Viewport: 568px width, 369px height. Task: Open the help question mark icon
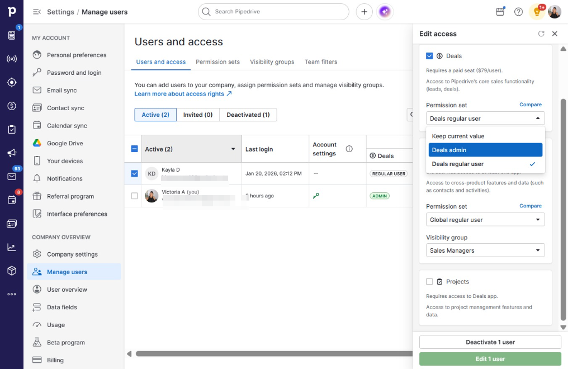518,12
